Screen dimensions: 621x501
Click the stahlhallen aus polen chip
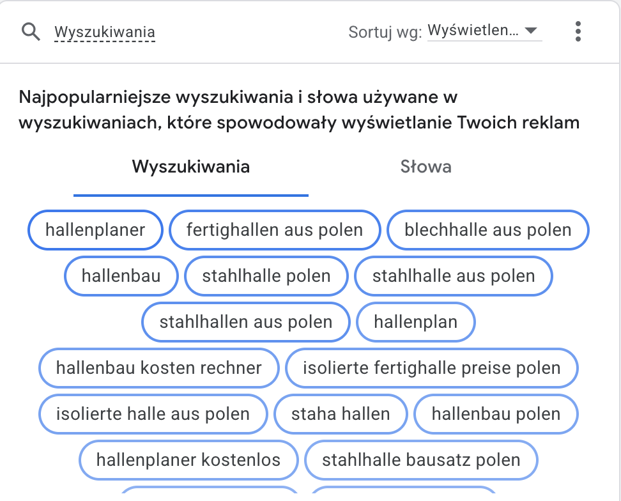click(x=246, y=322)
